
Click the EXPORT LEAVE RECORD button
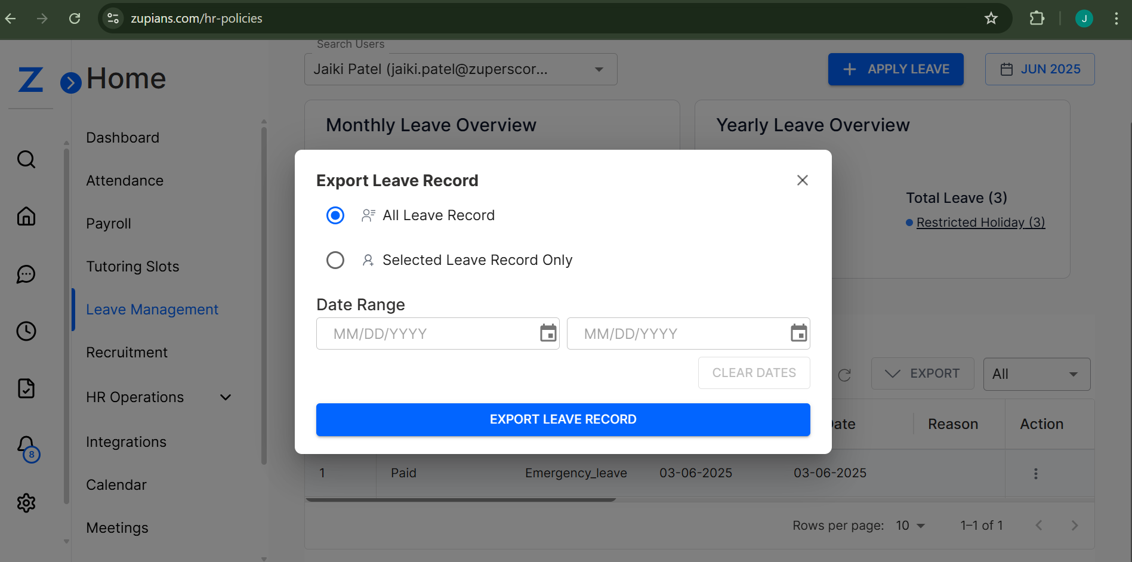(563, 419)
